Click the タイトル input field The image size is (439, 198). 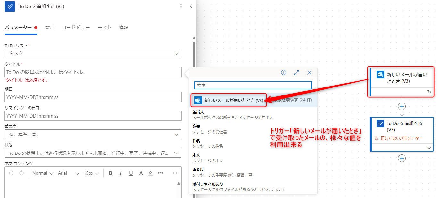(93, 72)
